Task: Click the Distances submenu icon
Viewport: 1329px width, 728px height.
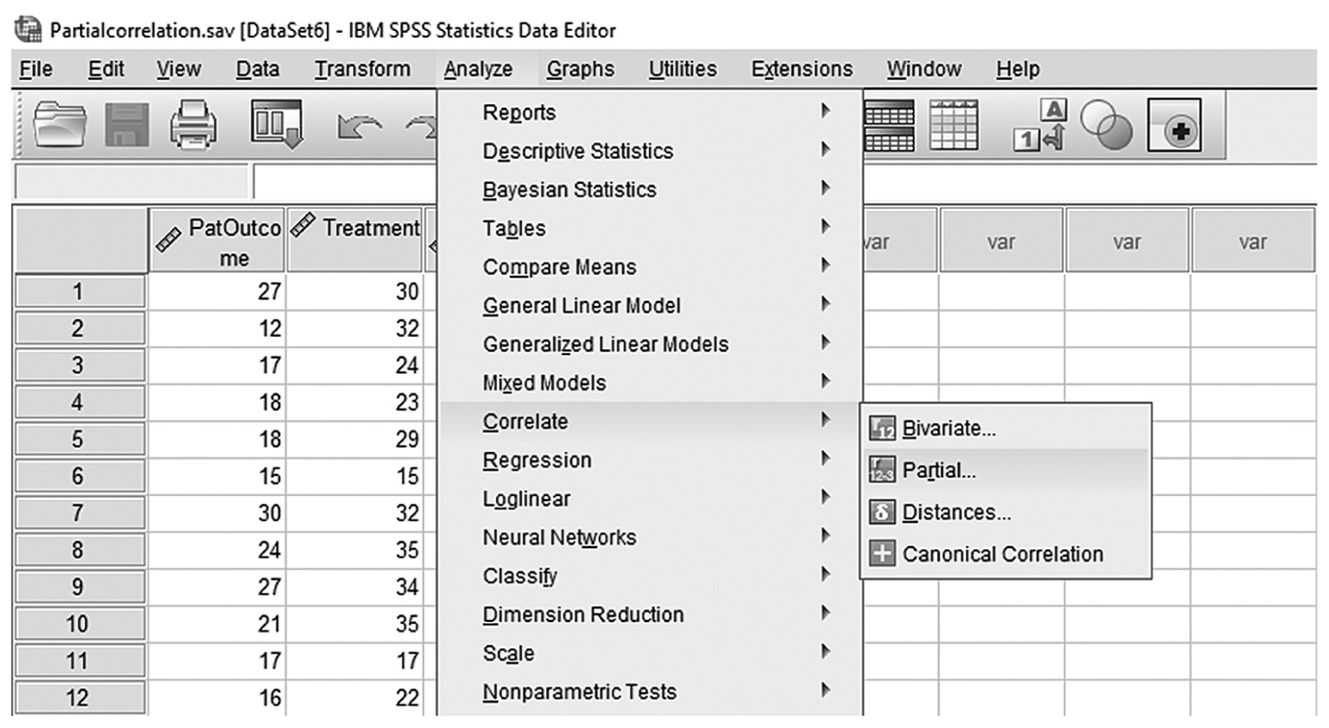Action: [x=882, y=513]
